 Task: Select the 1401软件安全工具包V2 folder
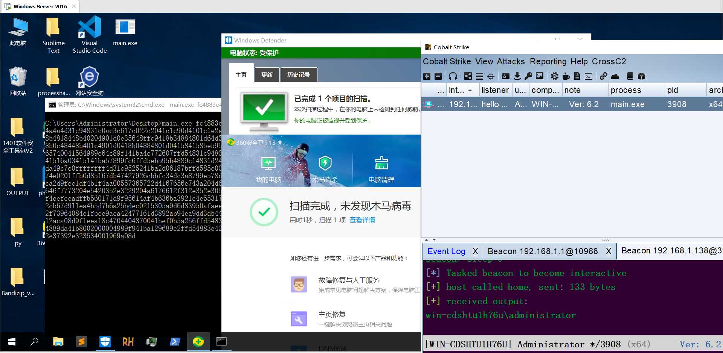pos(18,135)
